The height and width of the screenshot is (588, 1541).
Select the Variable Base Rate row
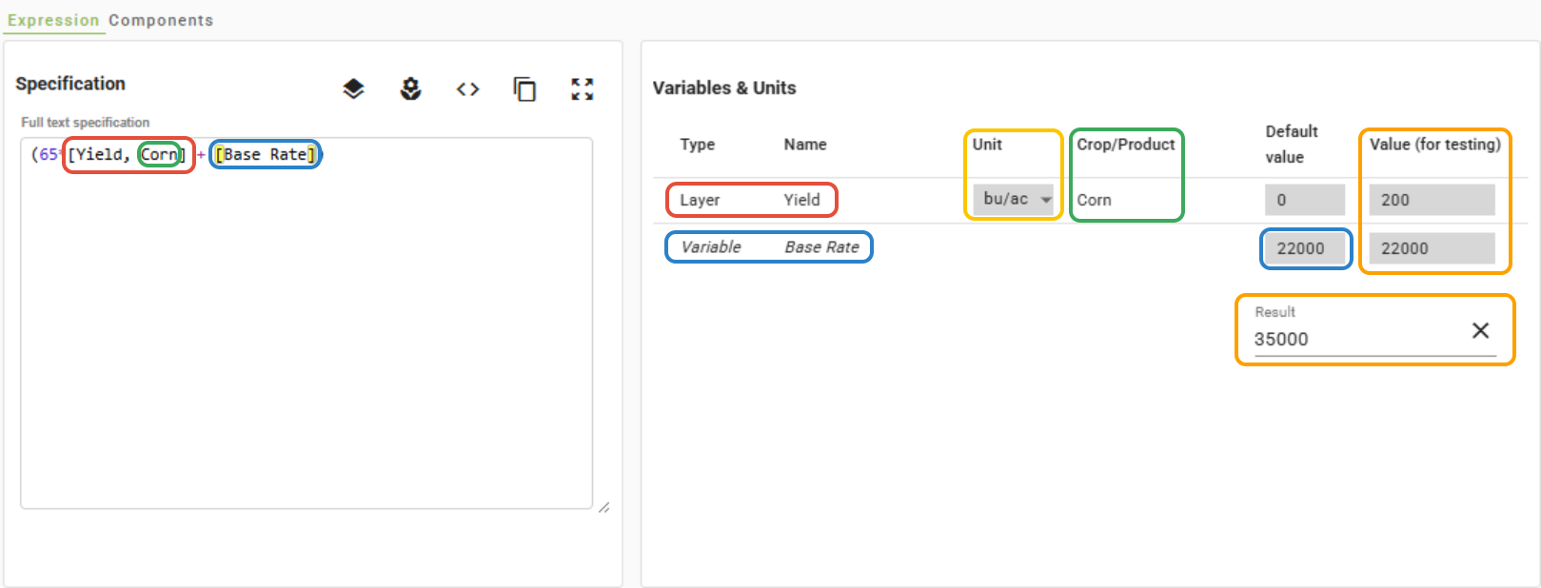[769, 247]
